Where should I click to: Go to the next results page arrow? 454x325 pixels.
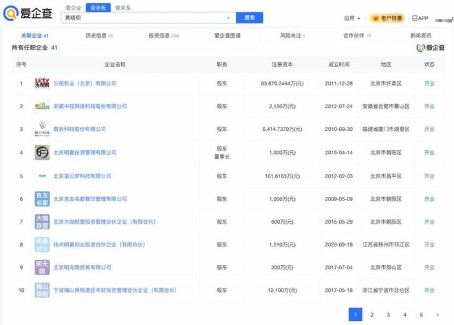click(437, 315)
